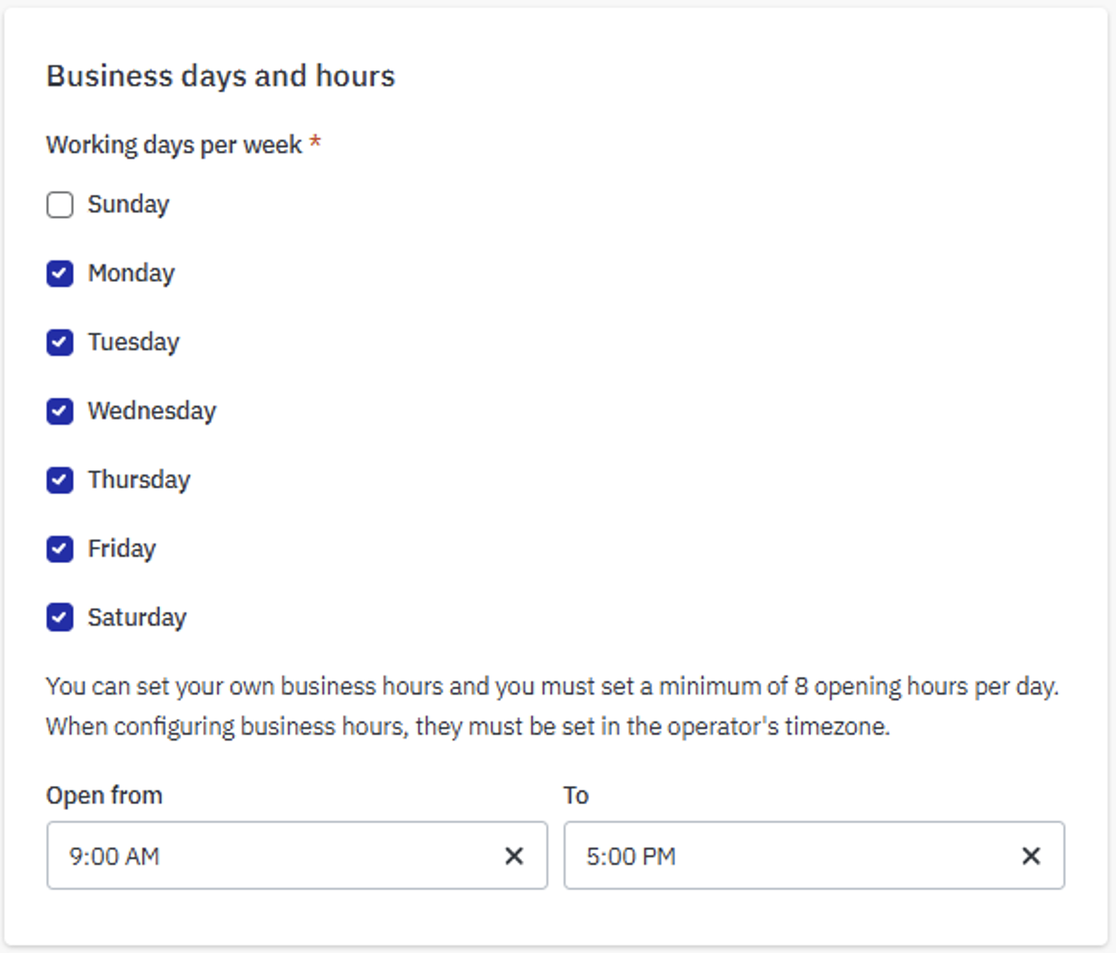Untick the Tuesday checkbox box
The image size is (1116, 953).
[x=60, y=343]
